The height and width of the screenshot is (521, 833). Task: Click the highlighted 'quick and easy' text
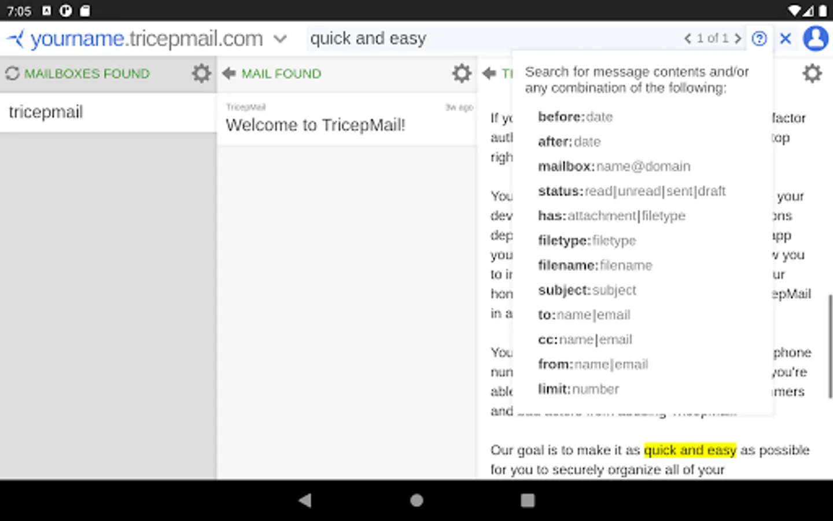tap(690, 450)
